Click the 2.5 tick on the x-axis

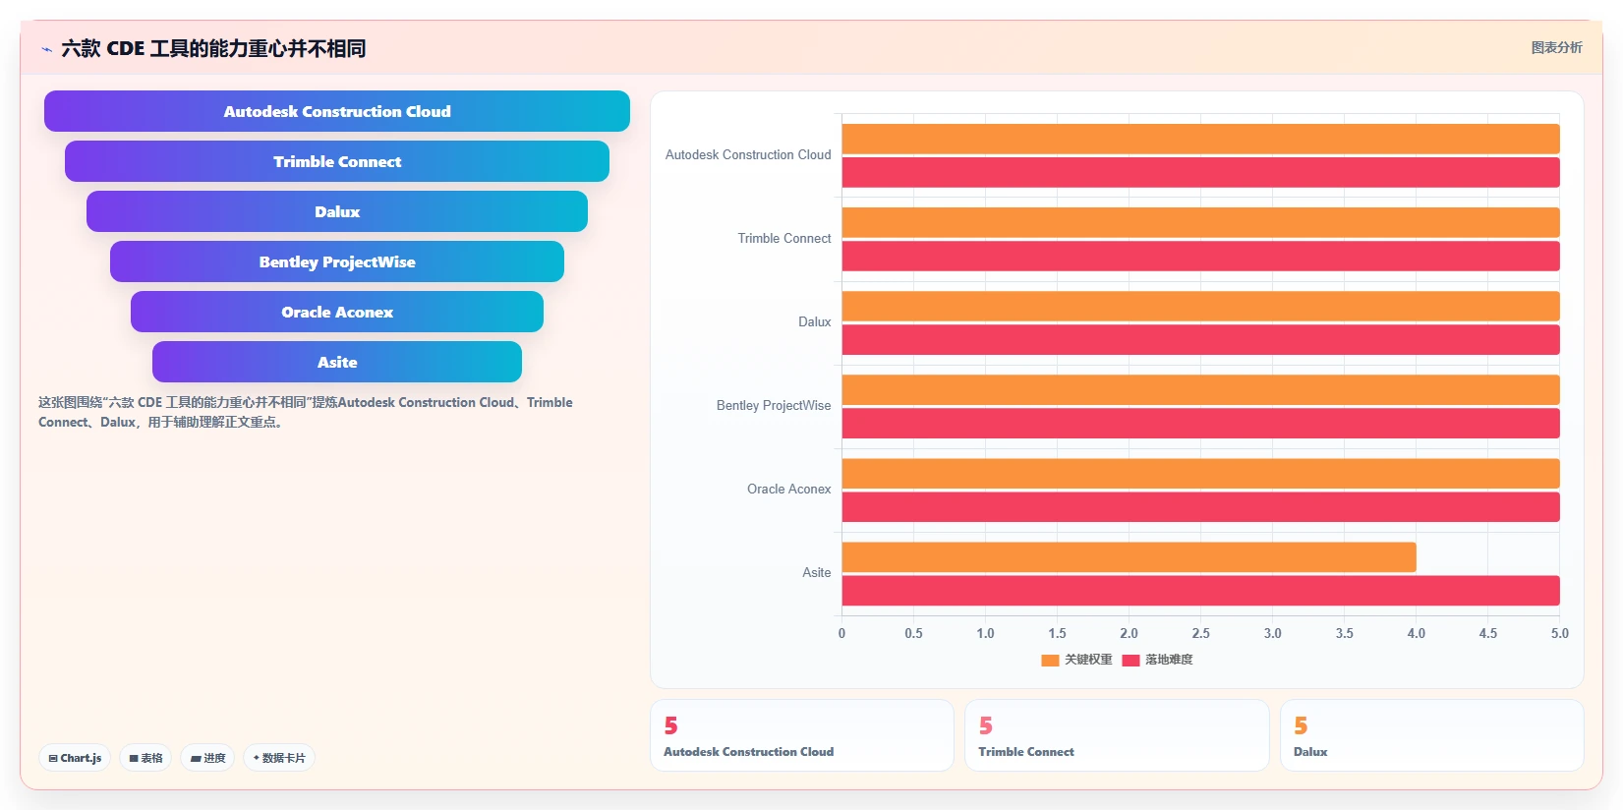1200,634
